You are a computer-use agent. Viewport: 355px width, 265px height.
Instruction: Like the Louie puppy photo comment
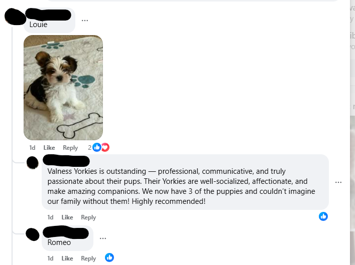pos(49,148)
